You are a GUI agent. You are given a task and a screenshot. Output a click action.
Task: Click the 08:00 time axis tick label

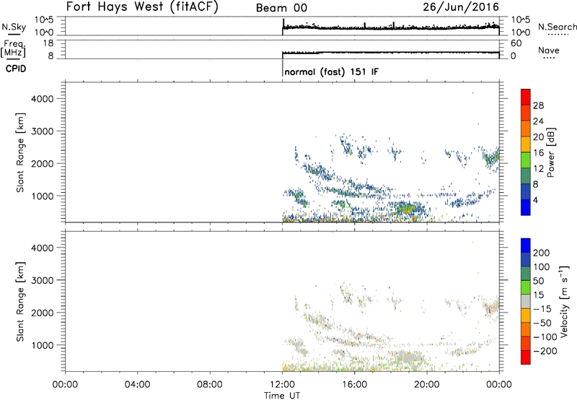coord(210,385)
